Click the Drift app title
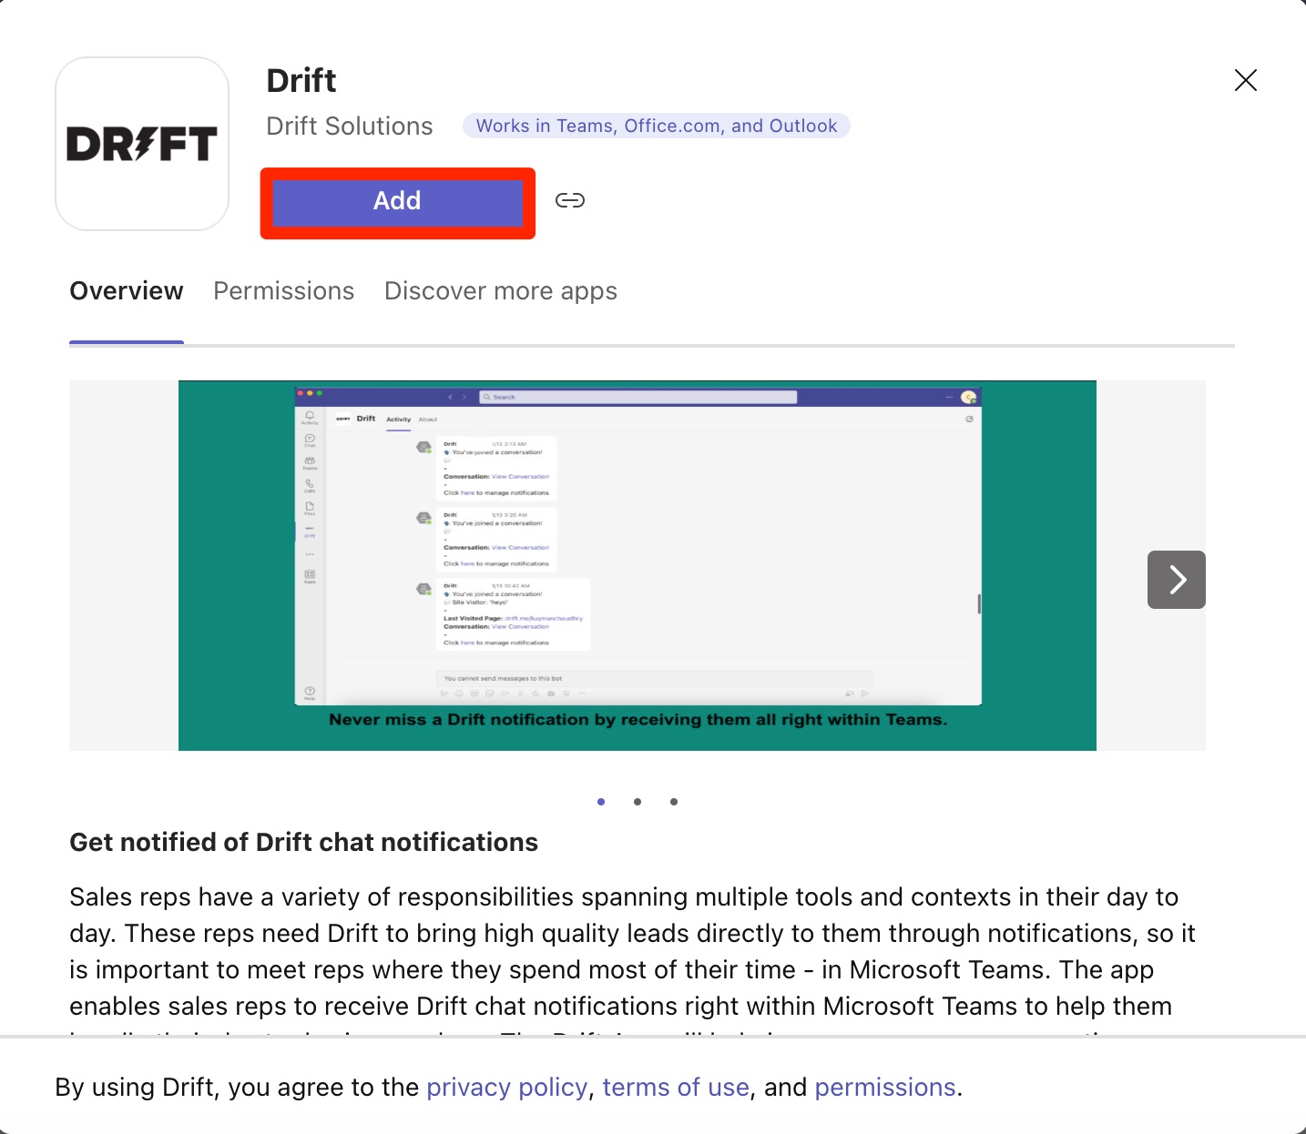 pyautogui.click(x=301, y=81)
